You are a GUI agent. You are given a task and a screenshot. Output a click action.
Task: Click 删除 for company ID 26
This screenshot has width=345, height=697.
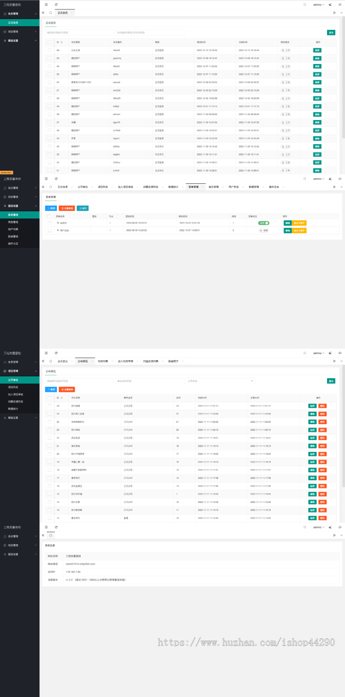[x=322, y=406]
